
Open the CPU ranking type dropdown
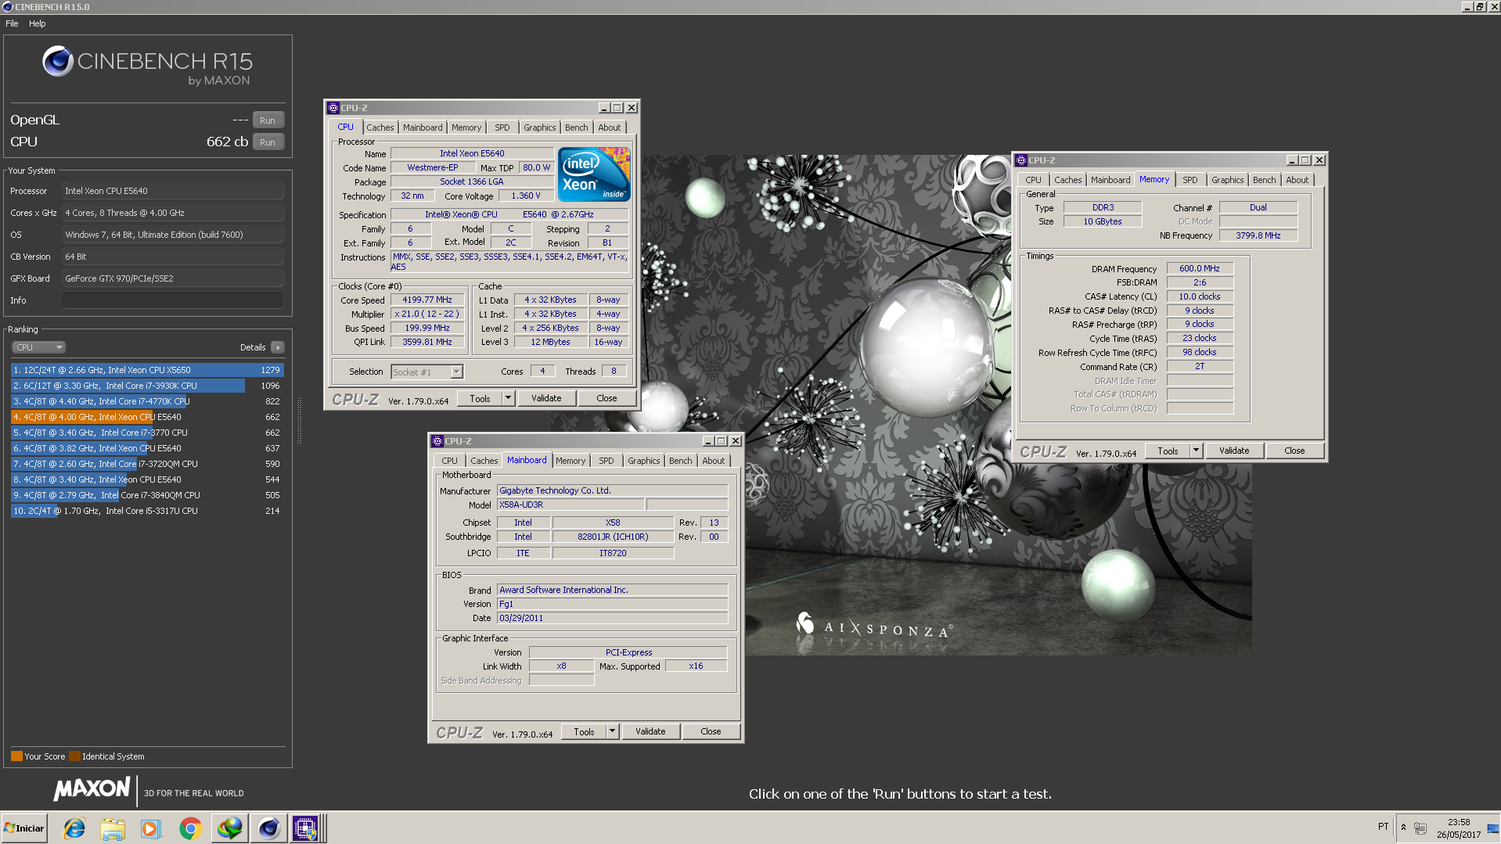coord(38,347)
